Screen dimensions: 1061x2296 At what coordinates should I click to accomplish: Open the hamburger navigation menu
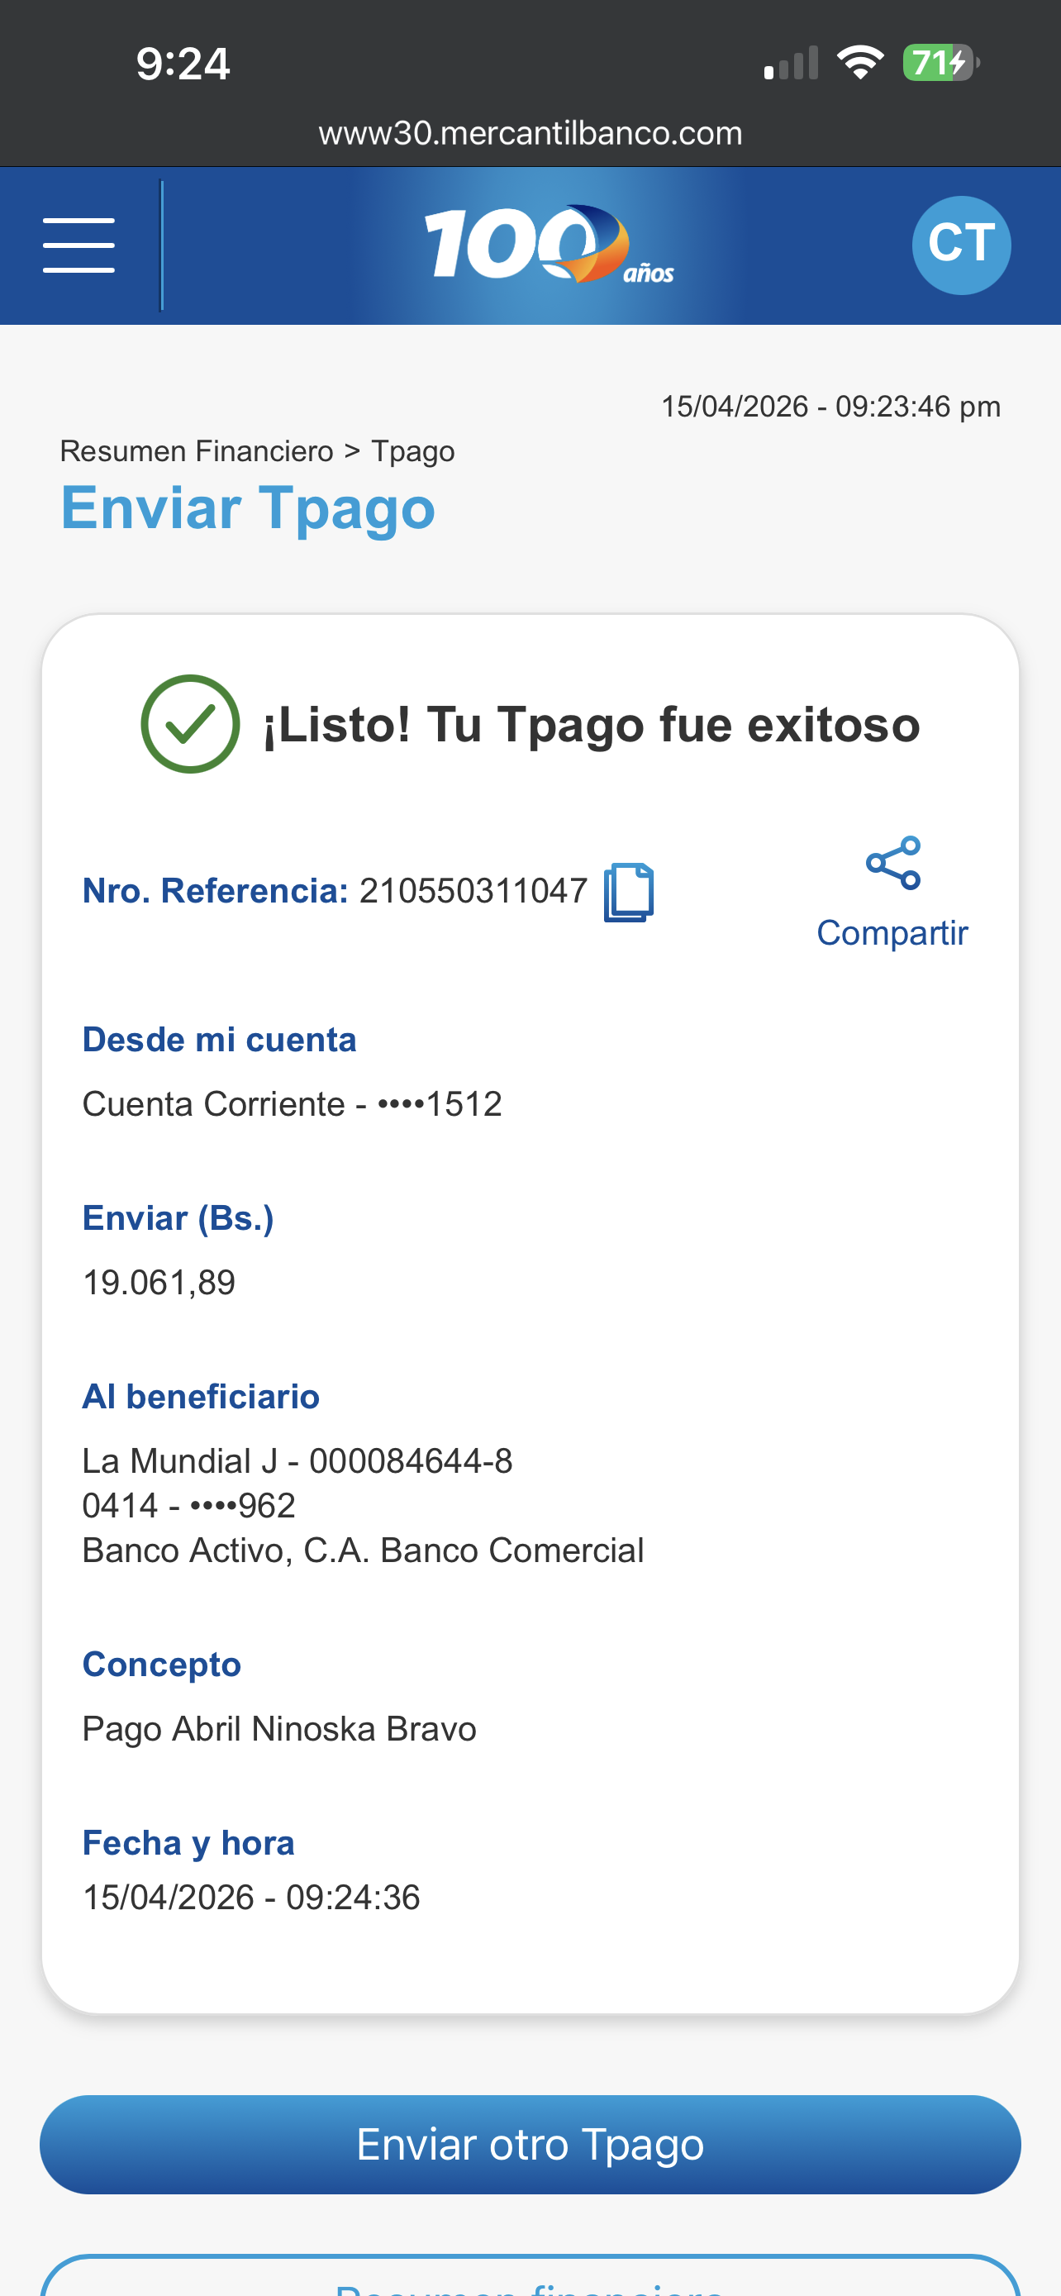(x=79, y=245)
